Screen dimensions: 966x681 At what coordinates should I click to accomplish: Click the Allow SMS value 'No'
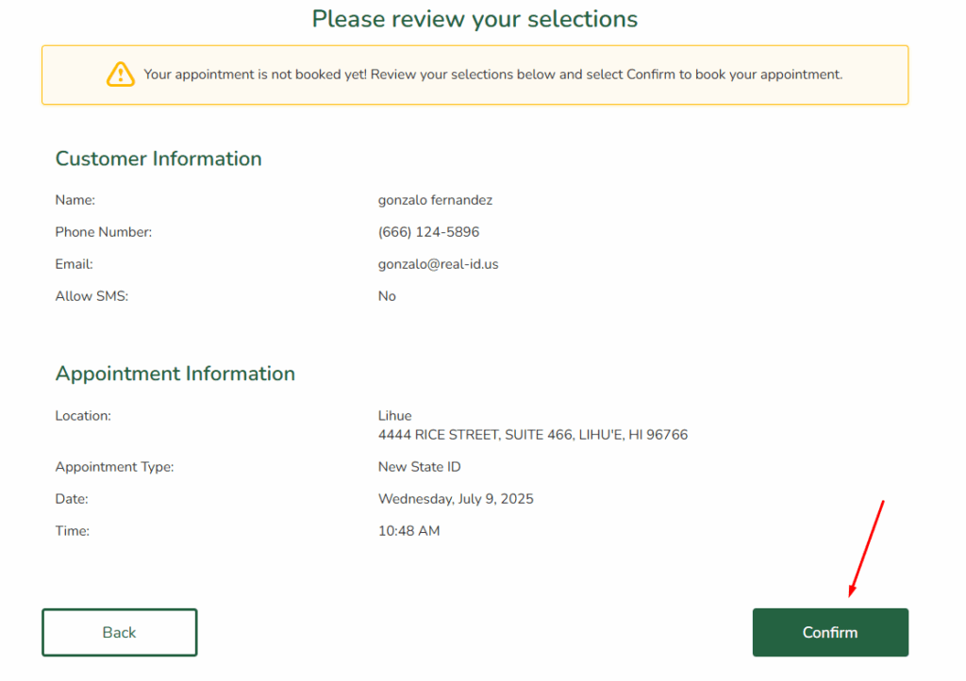tap(387, 296)
